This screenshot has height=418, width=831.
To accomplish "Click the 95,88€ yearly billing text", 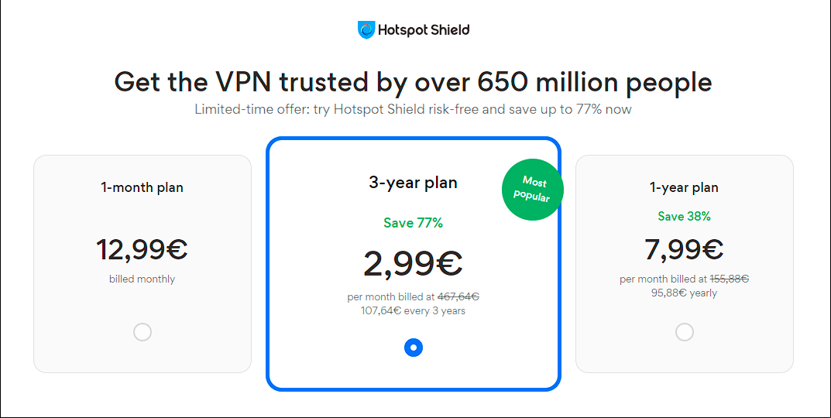I will (x=684, y=293).
